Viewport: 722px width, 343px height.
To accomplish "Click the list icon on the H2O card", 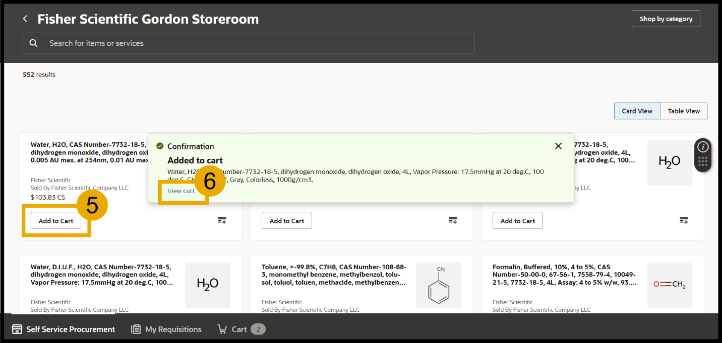I will [683, 220].
